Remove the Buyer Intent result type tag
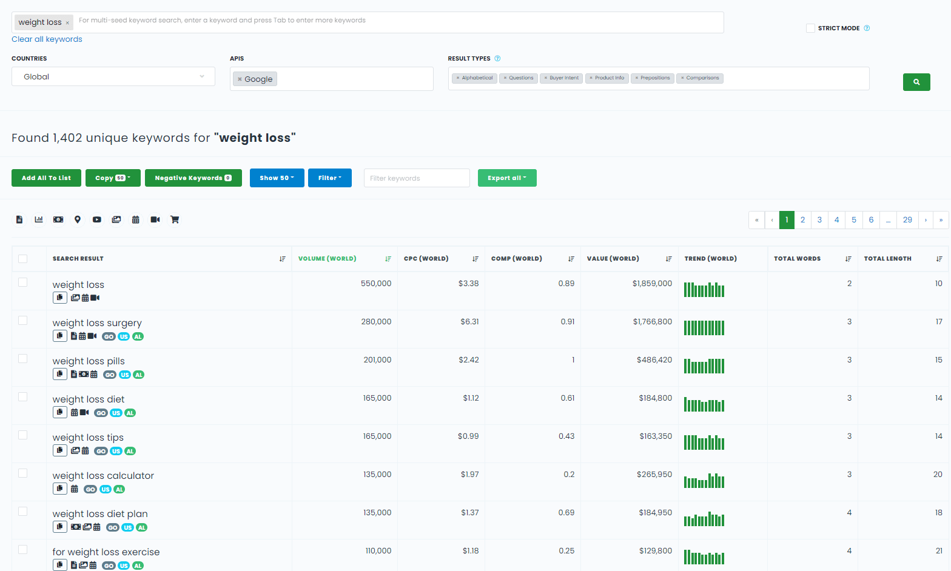 coord(545,78)
